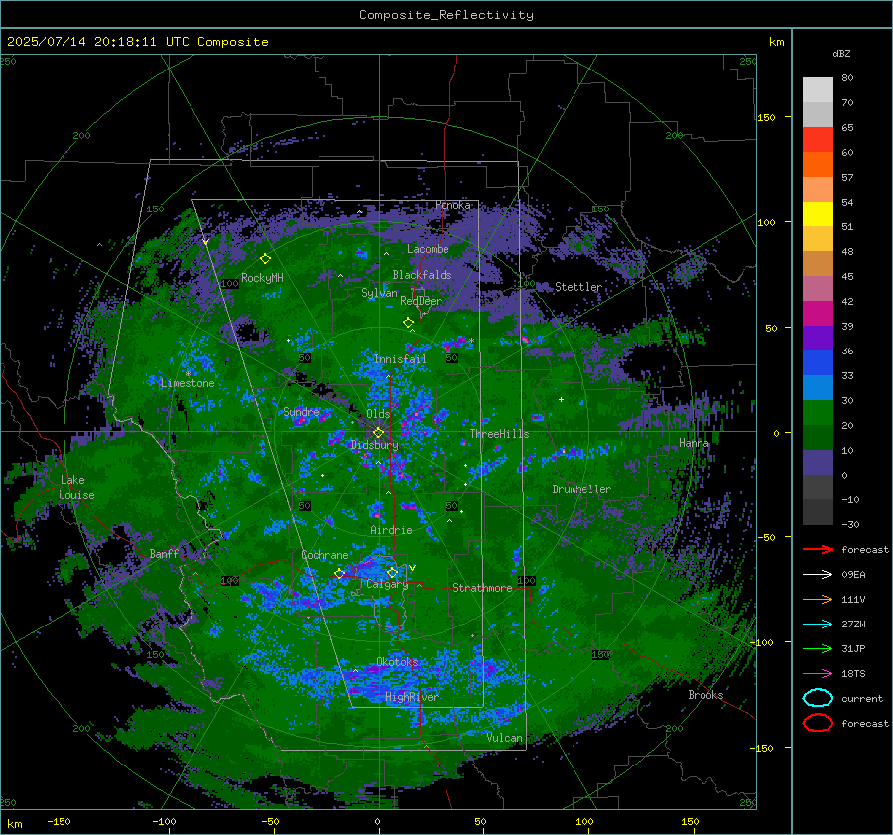Click the yellow diamond marker just above Calgary label
The width and height of the screenshot is (893, 835).
(x=392, y=572)
